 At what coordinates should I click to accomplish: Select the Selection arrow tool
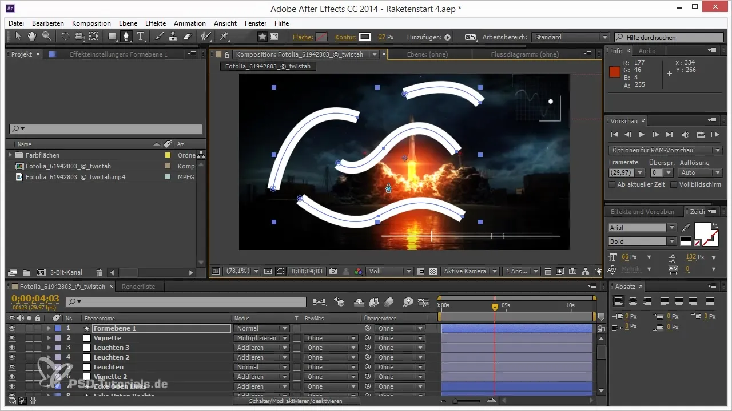tap(18, 37)
